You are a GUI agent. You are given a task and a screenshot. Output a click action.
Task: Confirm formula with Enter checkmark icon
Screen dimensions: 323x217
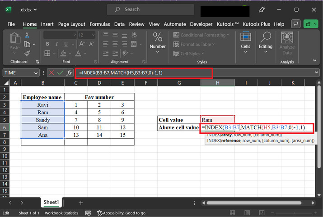click(60, 72)
